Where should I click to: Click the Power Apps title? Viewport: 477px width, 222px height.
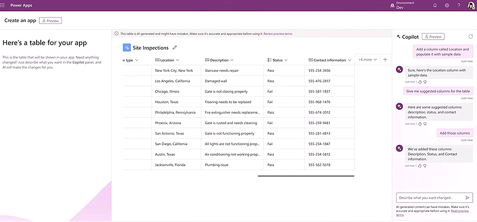tap(21, 5)
